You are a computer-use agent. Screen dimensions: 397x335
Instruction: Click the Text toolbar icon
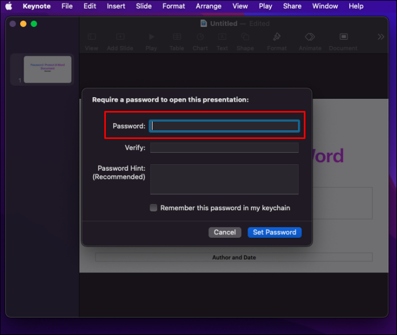(x=222, y=37)
